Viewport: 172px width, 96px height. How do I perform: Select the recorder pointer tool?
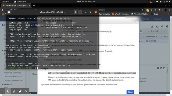point(8,91)
